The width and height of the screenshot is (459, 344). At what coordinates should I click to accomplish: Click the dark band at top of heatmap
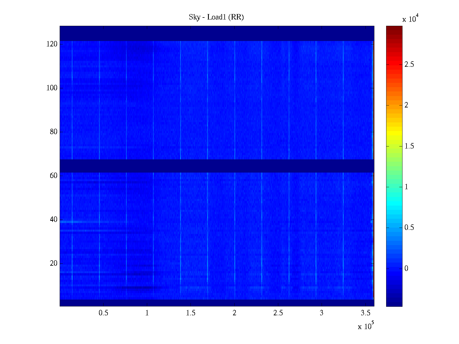click(217, 34)
